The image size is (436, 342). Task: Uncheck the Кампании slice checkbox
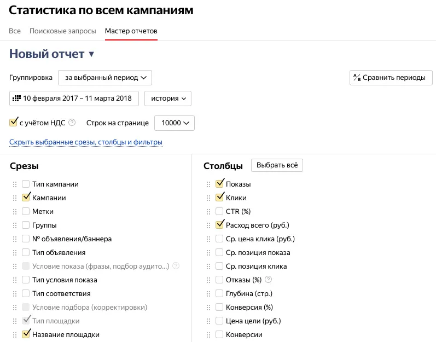tap(26, 198)
